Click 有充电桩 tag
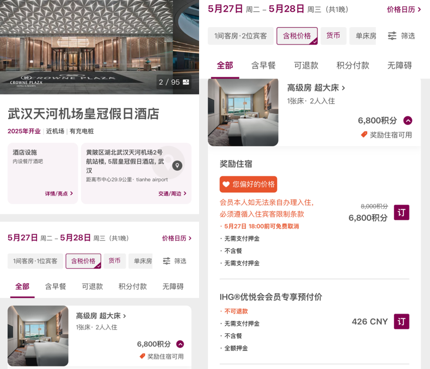Screen dimensions: 430x369 click(82, 131)
